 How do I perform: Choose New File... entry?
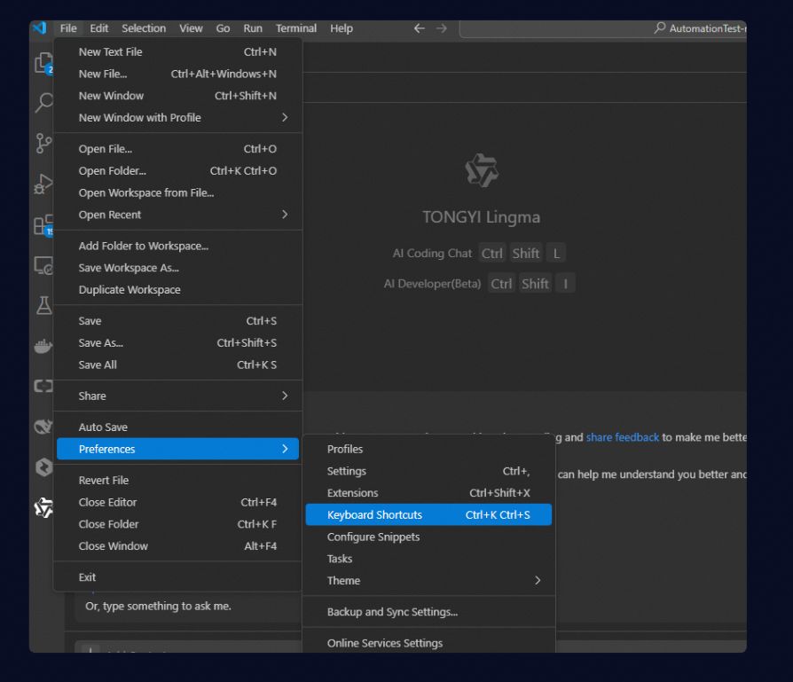[177, 74]
